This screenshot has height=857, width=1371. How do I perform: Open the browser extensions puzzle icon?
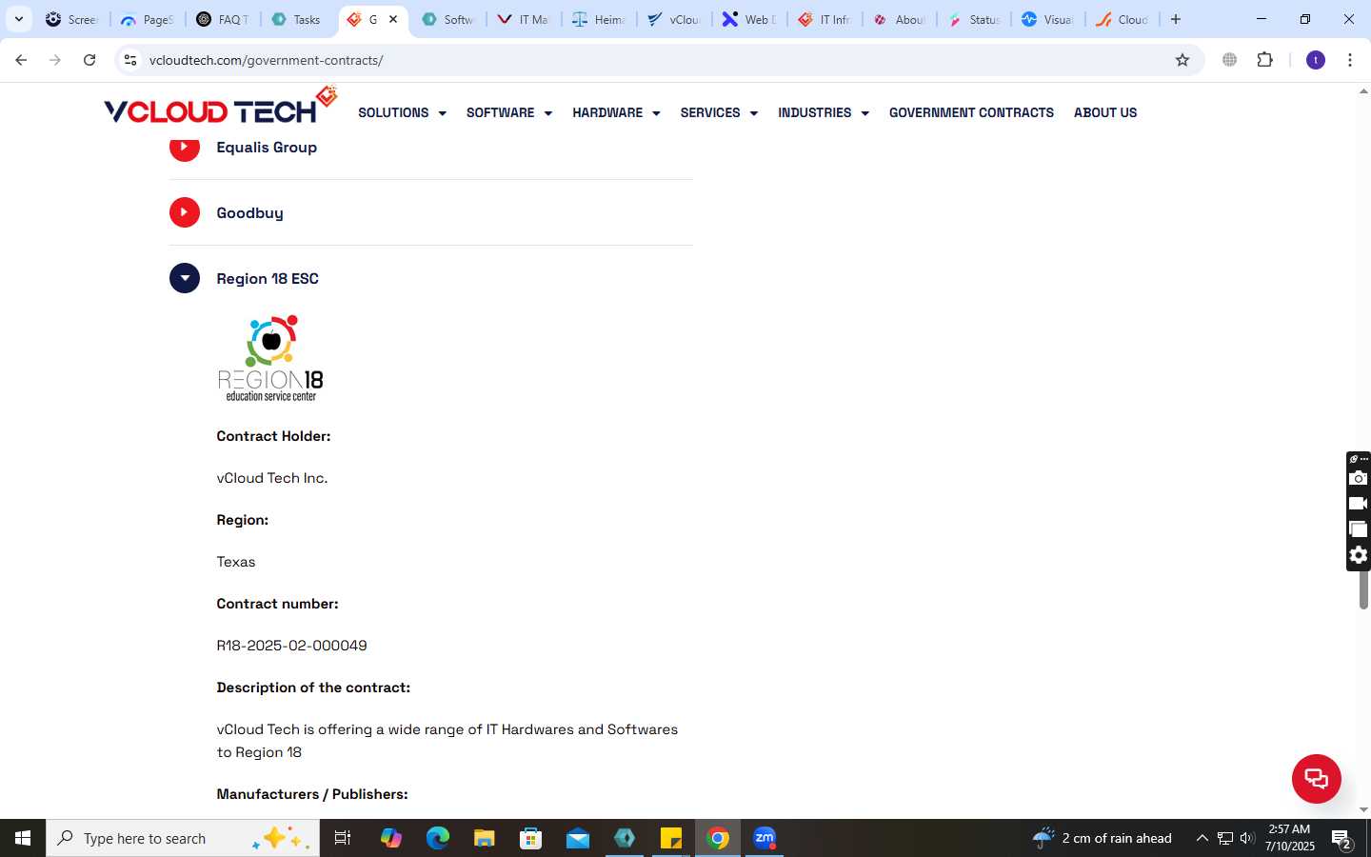point(1264,60)
